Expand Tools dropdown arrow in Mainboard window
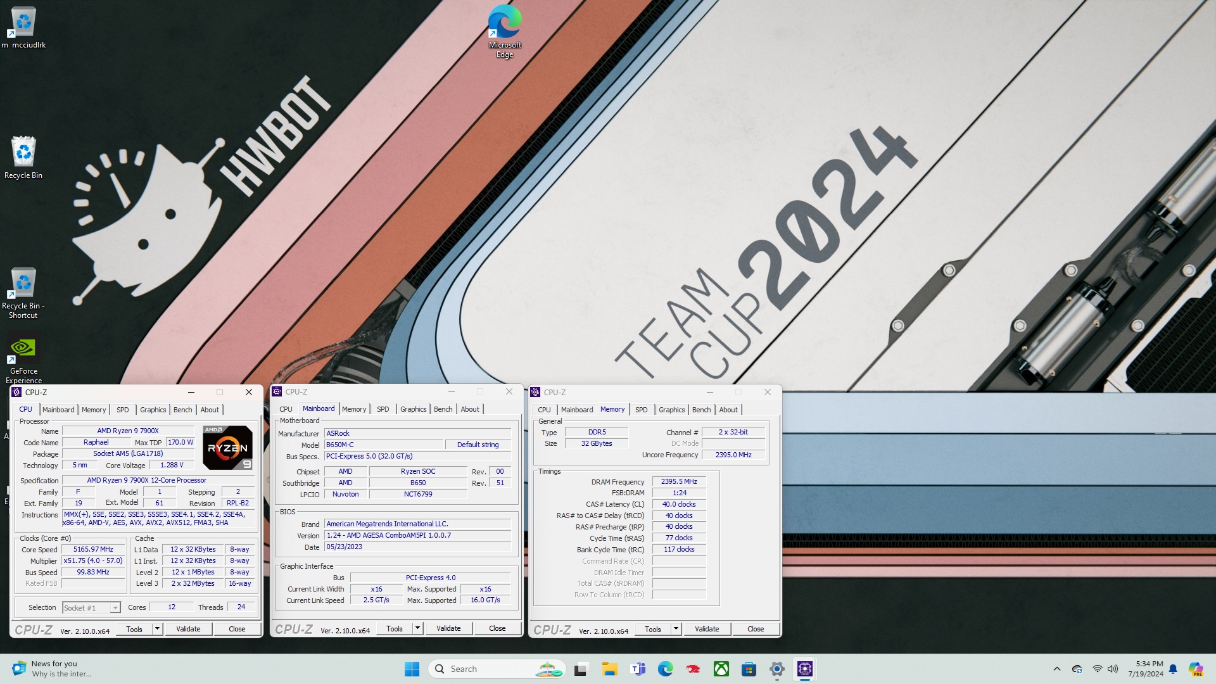1216x684 pixels. [x=417, y=628]
